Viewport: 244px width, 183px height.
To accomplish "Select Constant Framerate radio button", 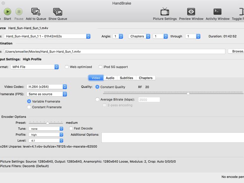I will point(29,107).
